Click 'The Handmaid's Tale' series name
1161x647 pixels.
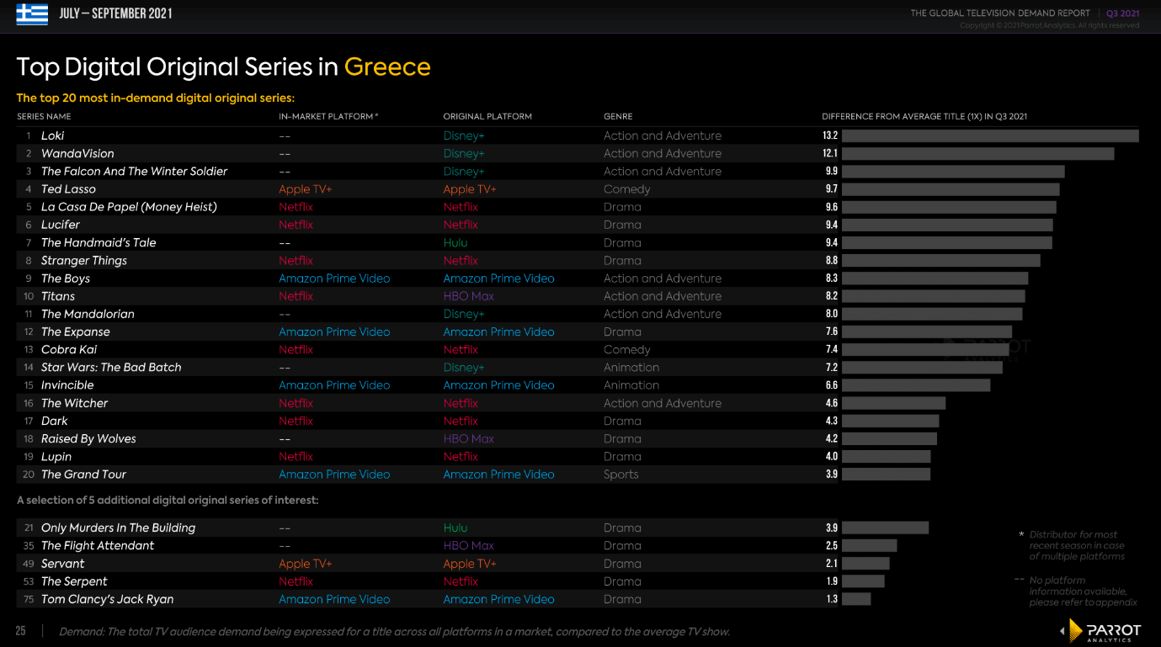tap(99, 242)
